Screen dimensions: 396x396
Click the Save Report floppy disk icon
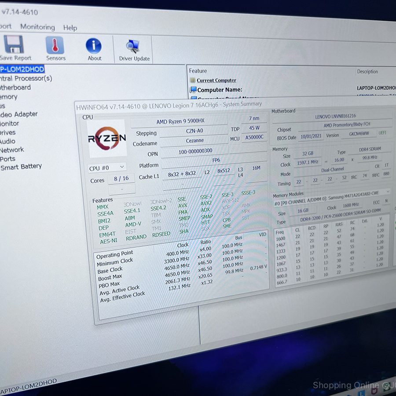[14, 44]
